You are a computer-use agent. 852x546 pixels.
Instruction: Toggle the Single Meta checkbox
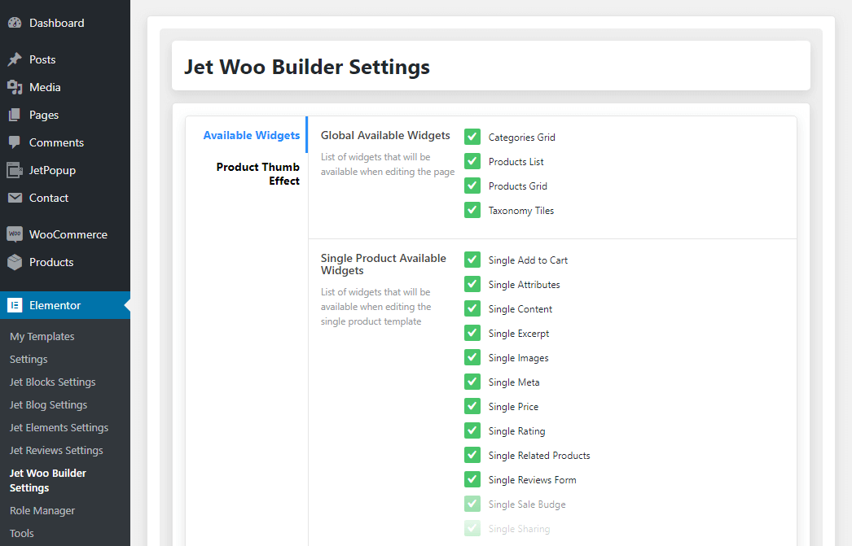pyautogui.click(x=472, y=382)
